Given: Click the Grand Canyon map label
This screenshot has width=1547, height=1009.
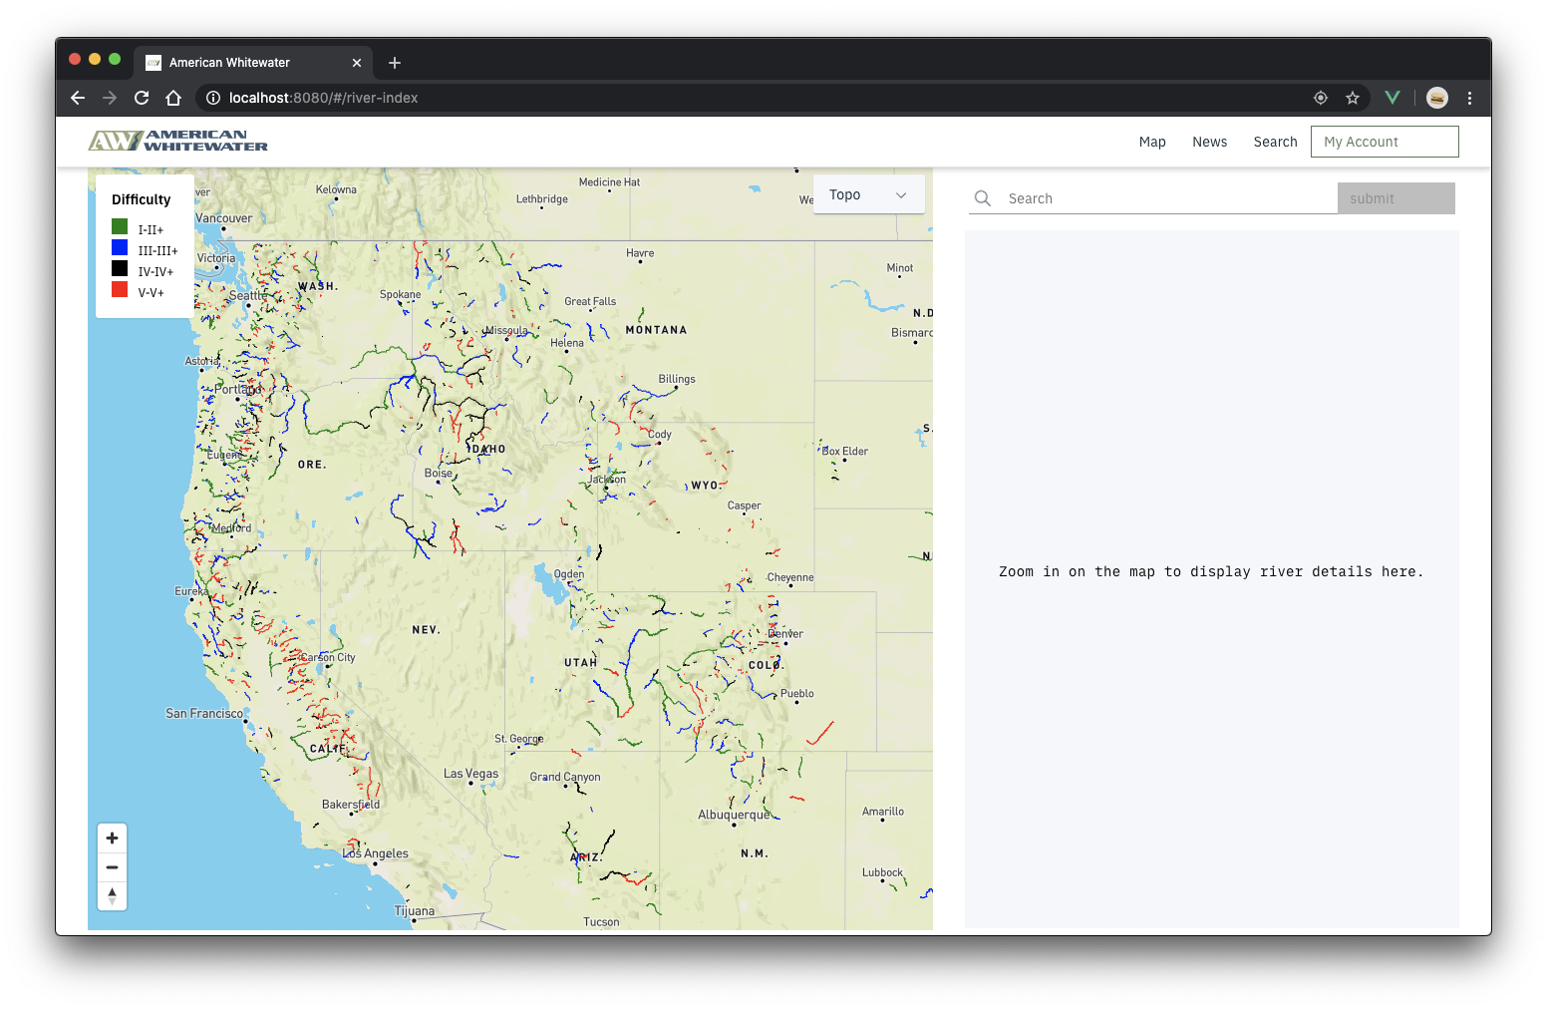Looking at the screenshot, I should [565, 778].
